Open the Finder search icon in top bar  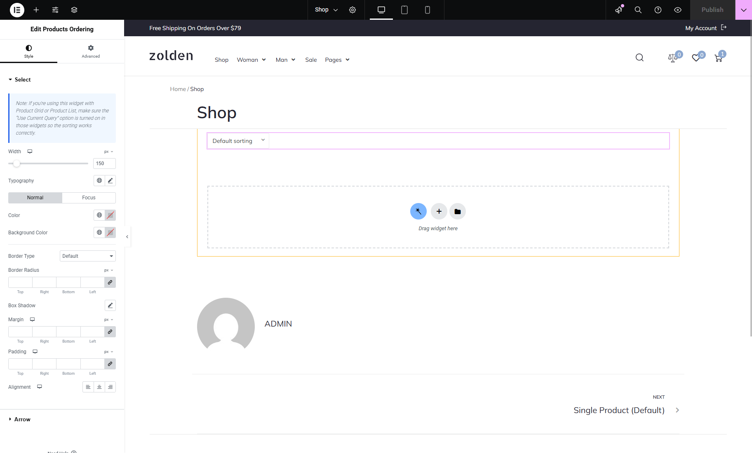coord(638,10)
